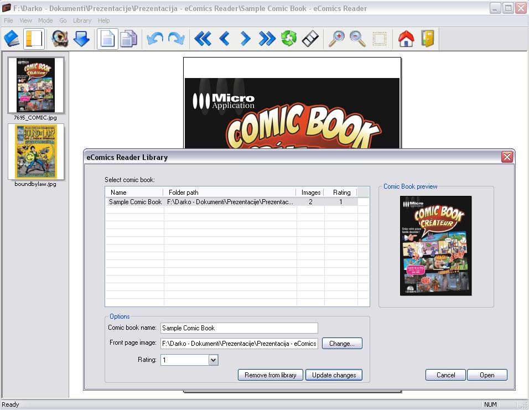This screenshot has width=529, height=410.
Task: Focus the Front page image path field
Action: [239, 344]
